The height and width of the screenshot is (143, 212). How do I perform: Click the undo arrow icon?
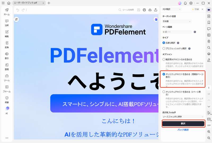(18, 10)
